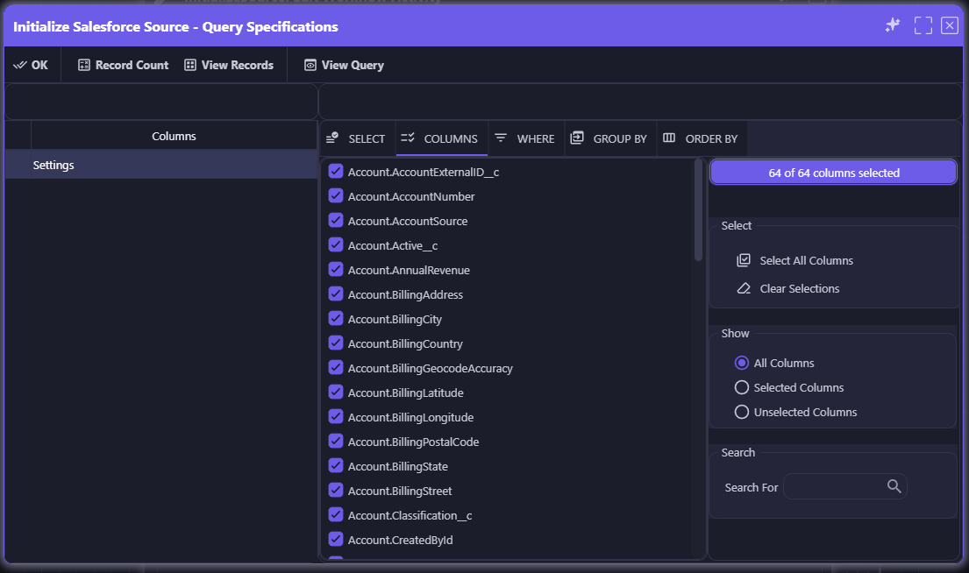Uncheck Account.BillingCountry checkbox

(336, 343)
